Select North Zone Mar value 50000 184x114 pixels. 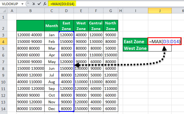[x=111, y=48]
